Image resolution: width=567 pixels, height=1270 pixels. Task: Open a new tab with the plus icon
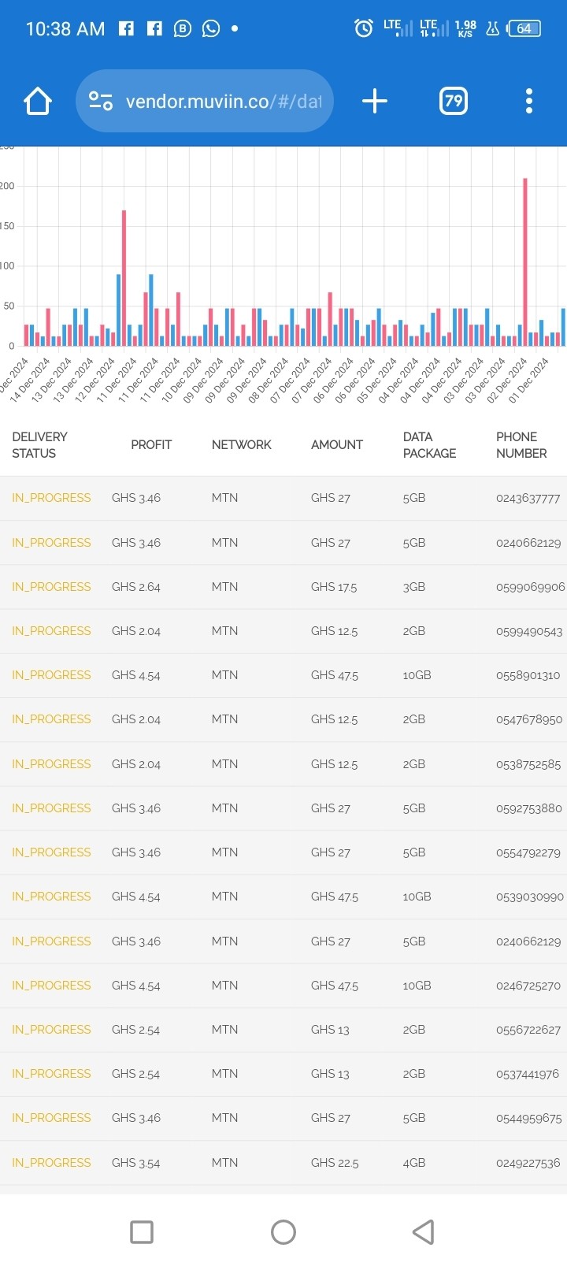(375, 101)
